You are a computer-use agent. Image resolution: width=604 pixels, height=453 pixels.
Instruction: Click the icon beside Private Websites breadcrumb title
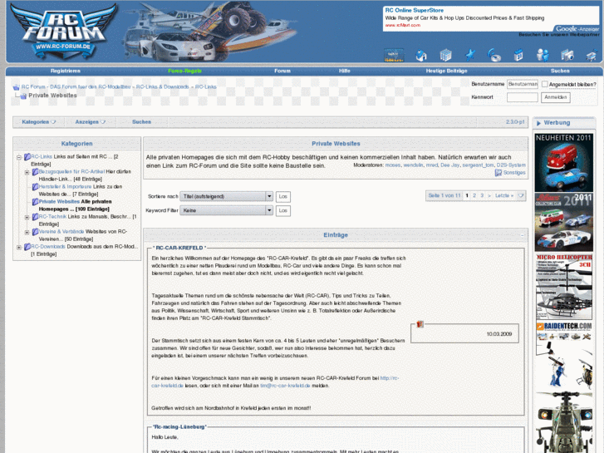[23, 96]
